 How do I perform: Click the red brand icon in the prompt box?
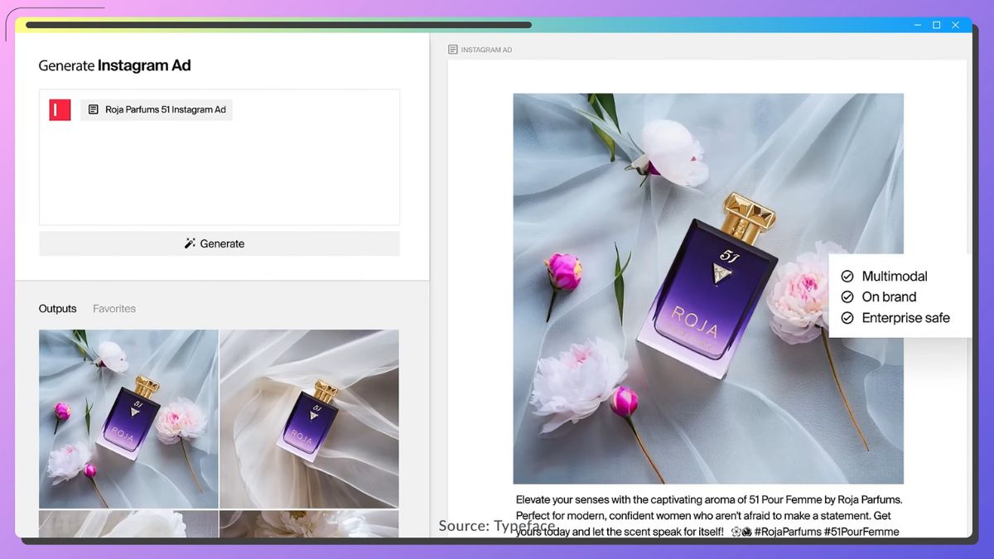(60, 109)
